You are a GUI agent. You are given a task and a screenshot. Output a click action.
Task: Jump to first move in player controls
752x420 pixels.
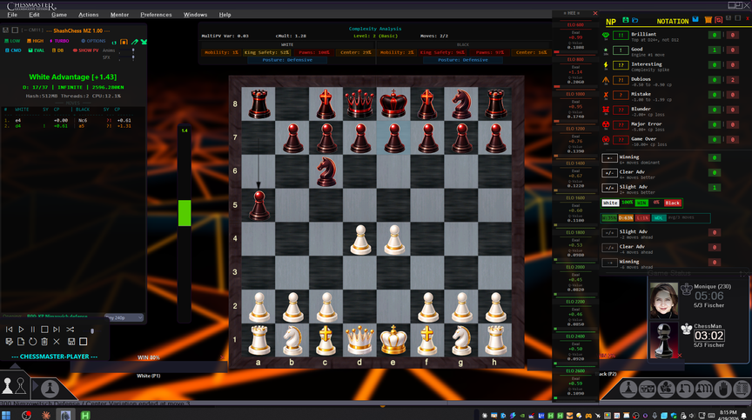[9, 330]
